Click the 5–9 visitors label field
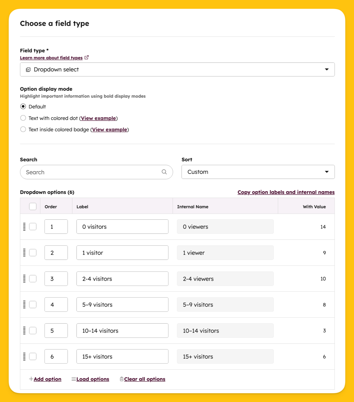354x402 pixels. point(122,305)
